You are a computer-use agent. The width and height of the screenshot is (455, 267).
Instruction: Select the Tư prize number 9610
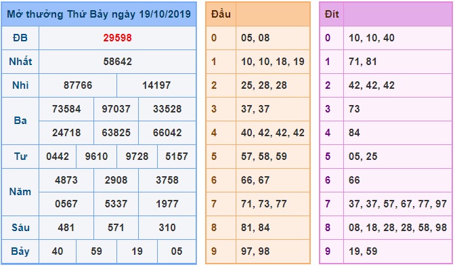pyautogui.click(x=96, y=157)
